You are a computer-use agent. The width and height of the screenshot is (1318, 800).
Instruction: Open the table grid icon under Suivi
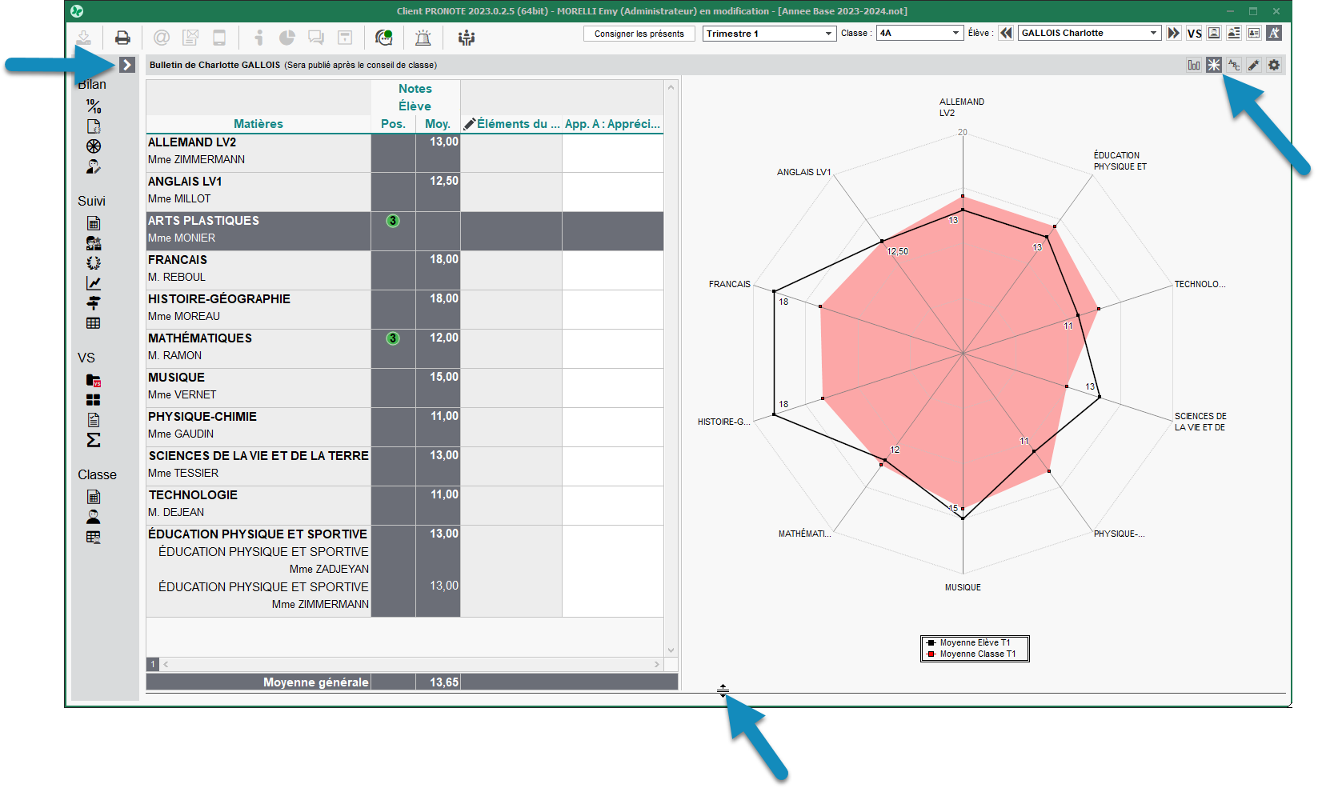pyautogui.click(x=94, y=323)
